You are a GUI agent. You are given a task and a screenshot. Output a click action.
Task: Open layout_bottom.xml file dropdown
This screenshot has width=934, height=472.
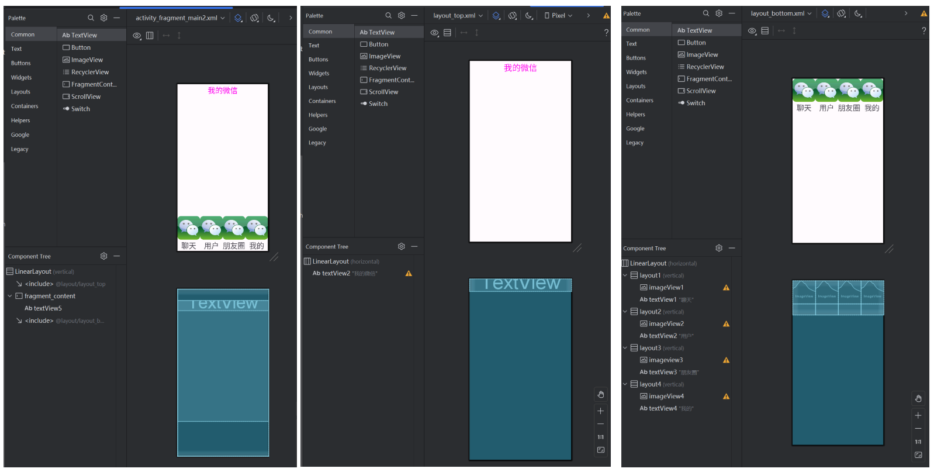781,13
